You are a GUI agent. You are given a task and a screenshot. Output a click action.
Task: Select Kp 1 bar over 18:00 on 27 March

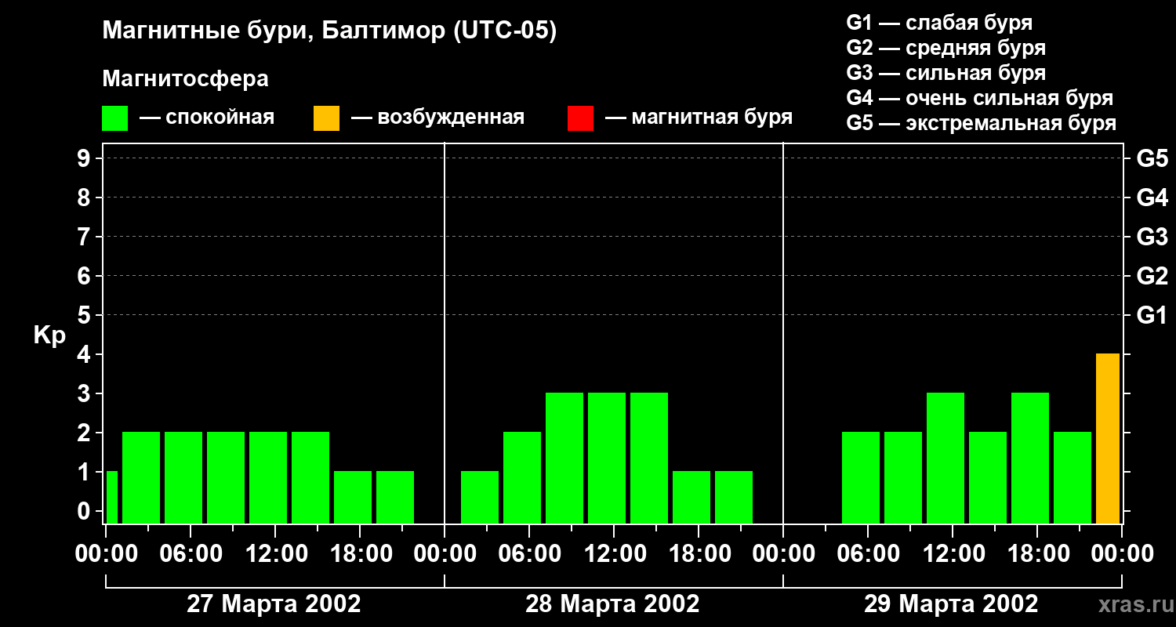coord(353,498)
